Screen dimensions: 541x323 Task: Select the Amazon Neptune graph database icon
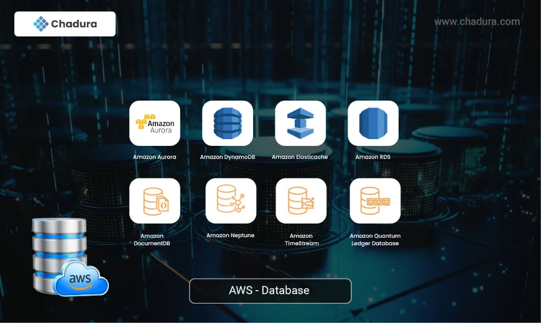pos(231,201)
